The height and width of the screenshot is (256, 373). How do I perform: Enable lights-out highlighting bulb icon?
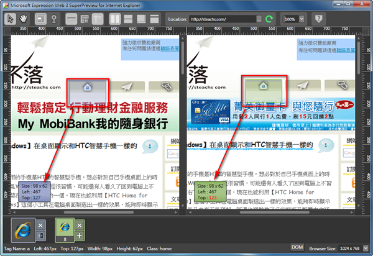tap(54, 19)
